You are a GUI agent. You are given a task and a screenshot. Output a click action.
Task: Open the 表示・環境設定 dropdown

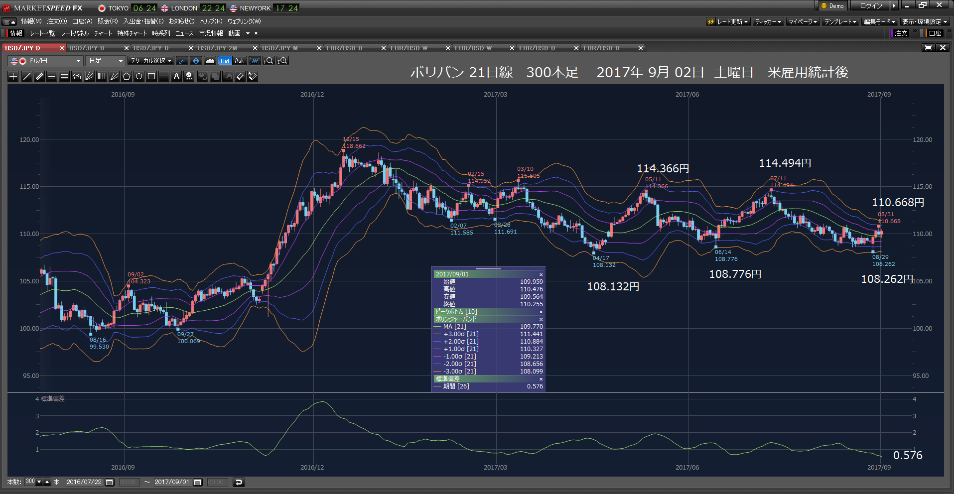click(x=925, y=22)
